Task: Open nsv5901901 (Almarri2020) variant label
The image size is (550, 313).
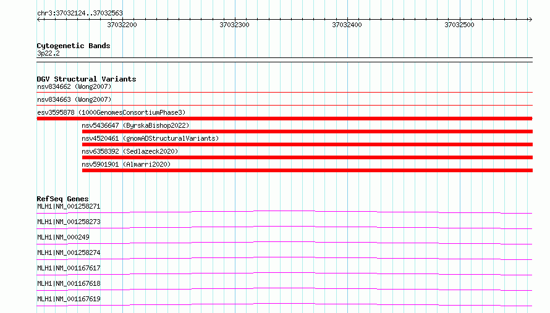Action: click(x=126, y=164)
